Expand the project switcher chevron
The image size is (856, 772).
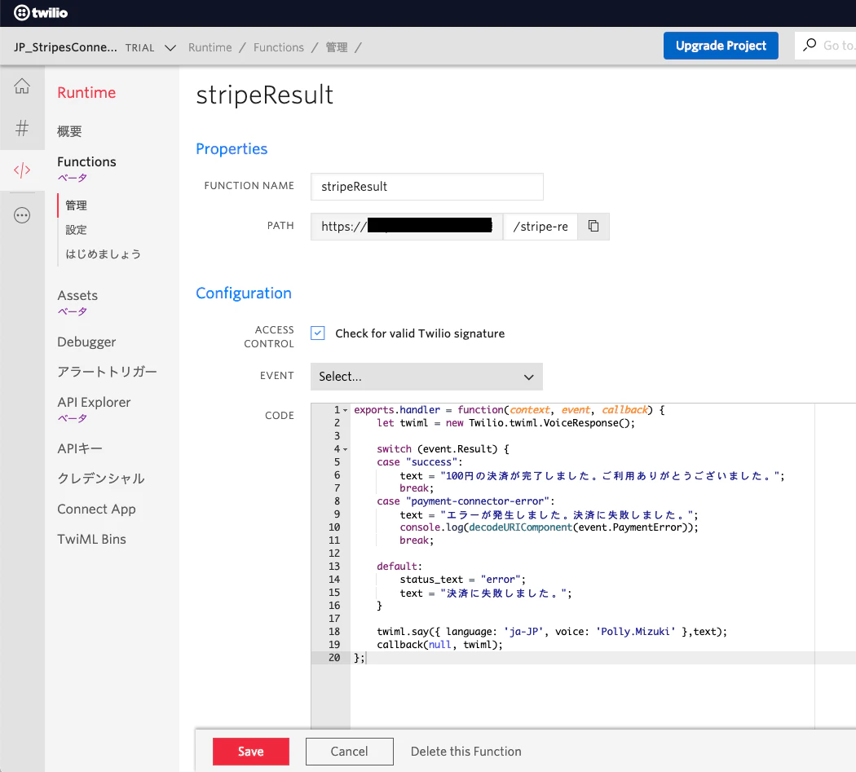[x=170, y=47]
